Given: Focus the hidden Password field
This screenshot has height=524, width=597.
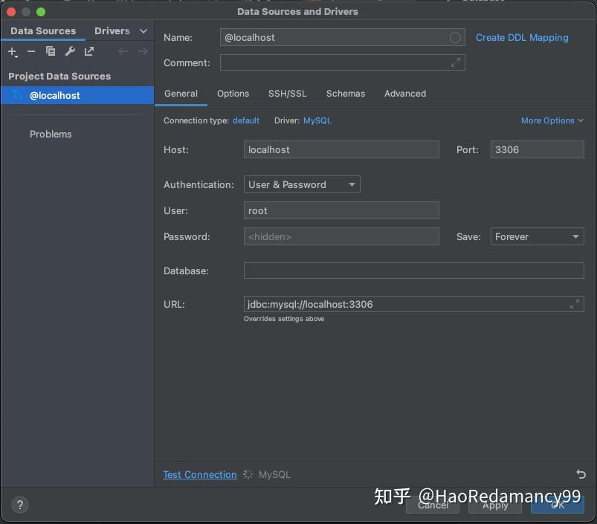Looking at the screenshot, I should (341, 236).
